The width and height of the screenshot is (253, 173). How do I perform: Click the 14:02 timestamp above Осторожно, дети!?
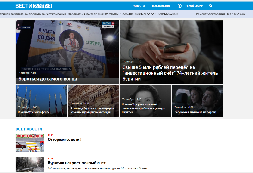(50, 135)
